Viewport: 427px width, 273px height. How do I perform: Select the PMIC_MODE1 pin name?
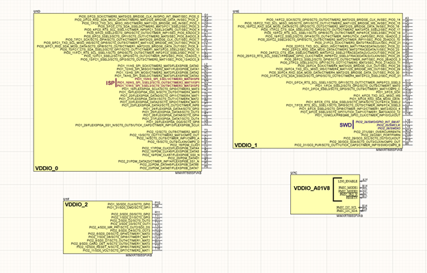click(x=348, y=187)
